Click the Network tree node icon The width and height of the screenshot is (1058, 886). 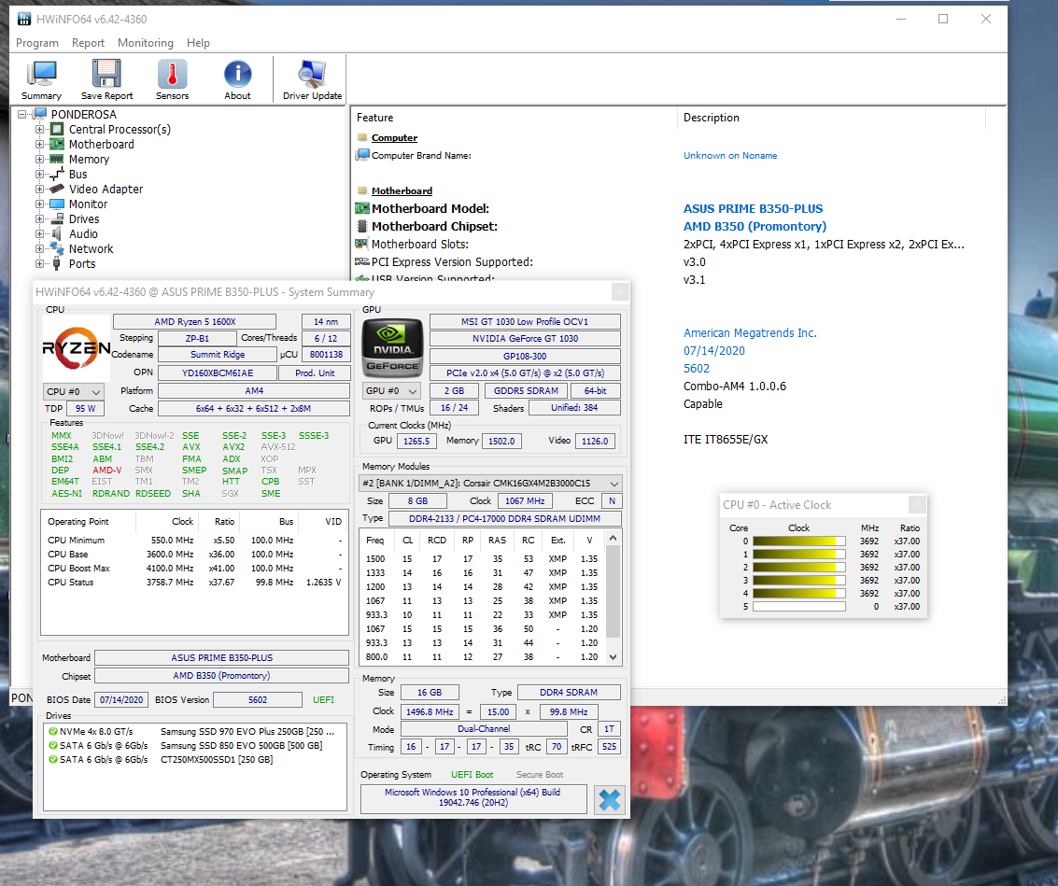coord(57,248)
